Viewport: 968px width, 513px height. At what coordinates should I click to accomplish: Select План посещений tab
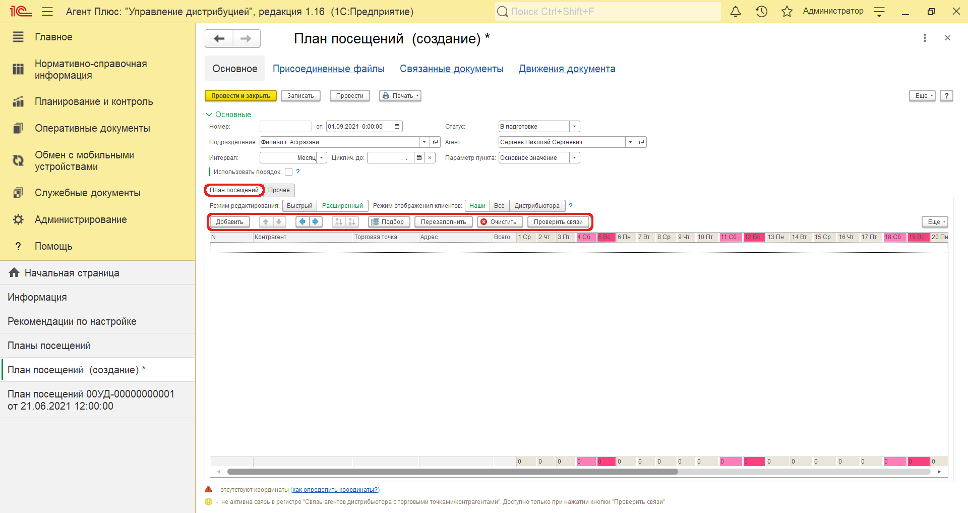pyautogui.click(x=234, y=190)
